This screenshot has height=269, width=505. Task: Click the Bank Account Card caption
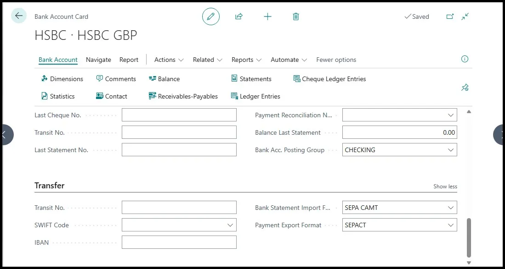click(x=61, y=16)
